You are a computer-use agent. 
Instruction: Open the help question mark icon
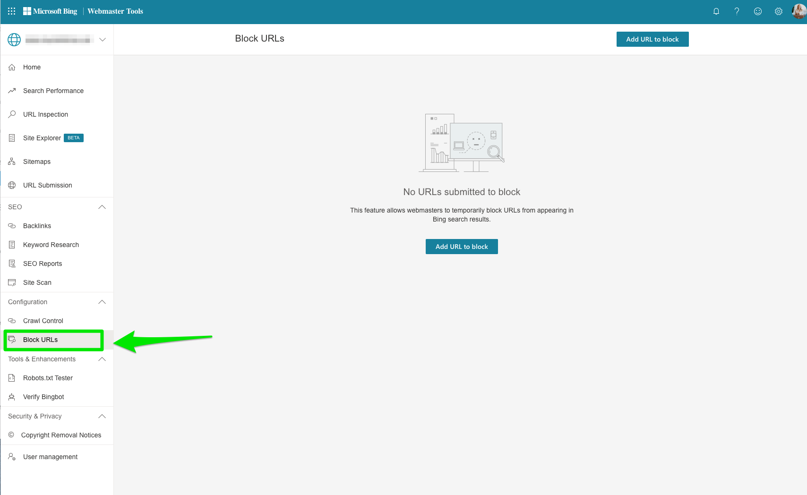click(737, 11)
